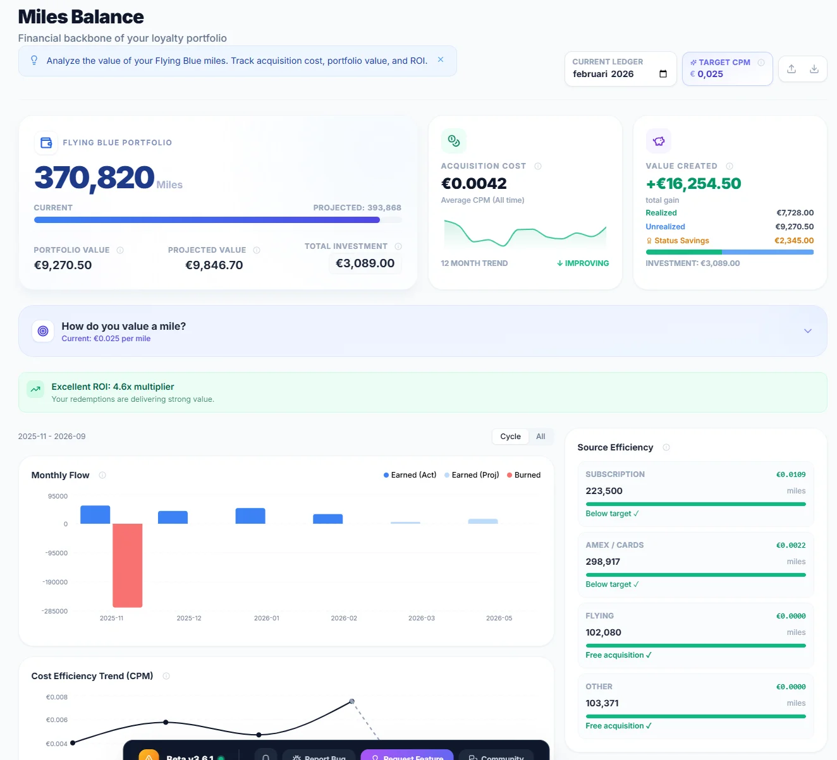Switch to the Cycle view
Viewport: 837px width, 760px height.
[510, 436]
